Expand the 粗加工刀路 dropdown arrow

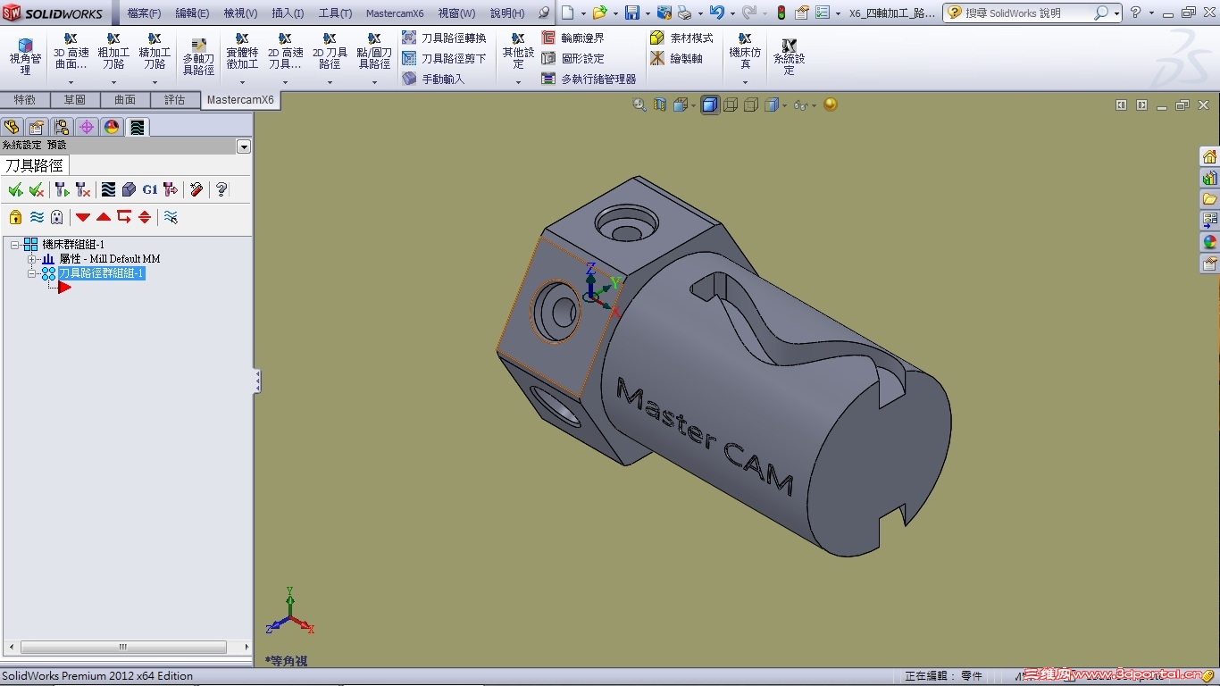click(113, 82)
